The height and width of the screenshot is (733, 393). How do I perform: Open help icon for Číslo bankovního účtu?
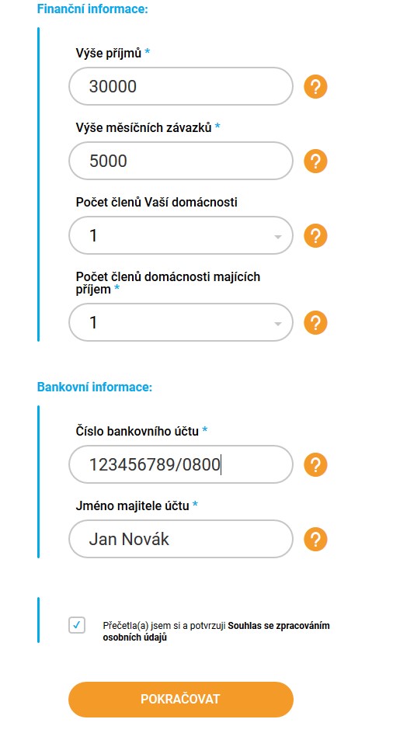pos(315,464)
